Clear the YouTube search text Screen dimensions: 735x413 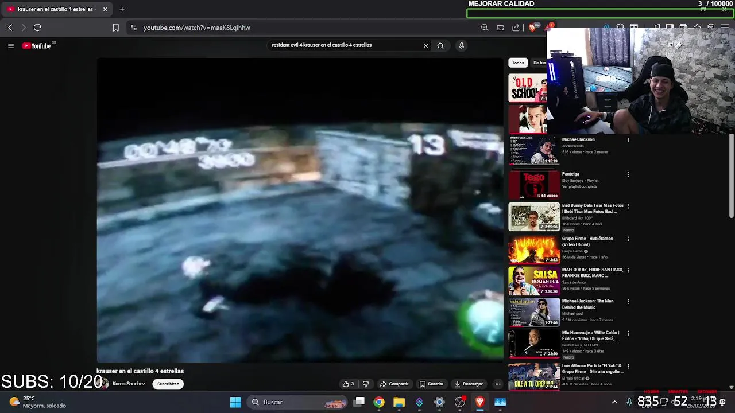coord(425,46)
